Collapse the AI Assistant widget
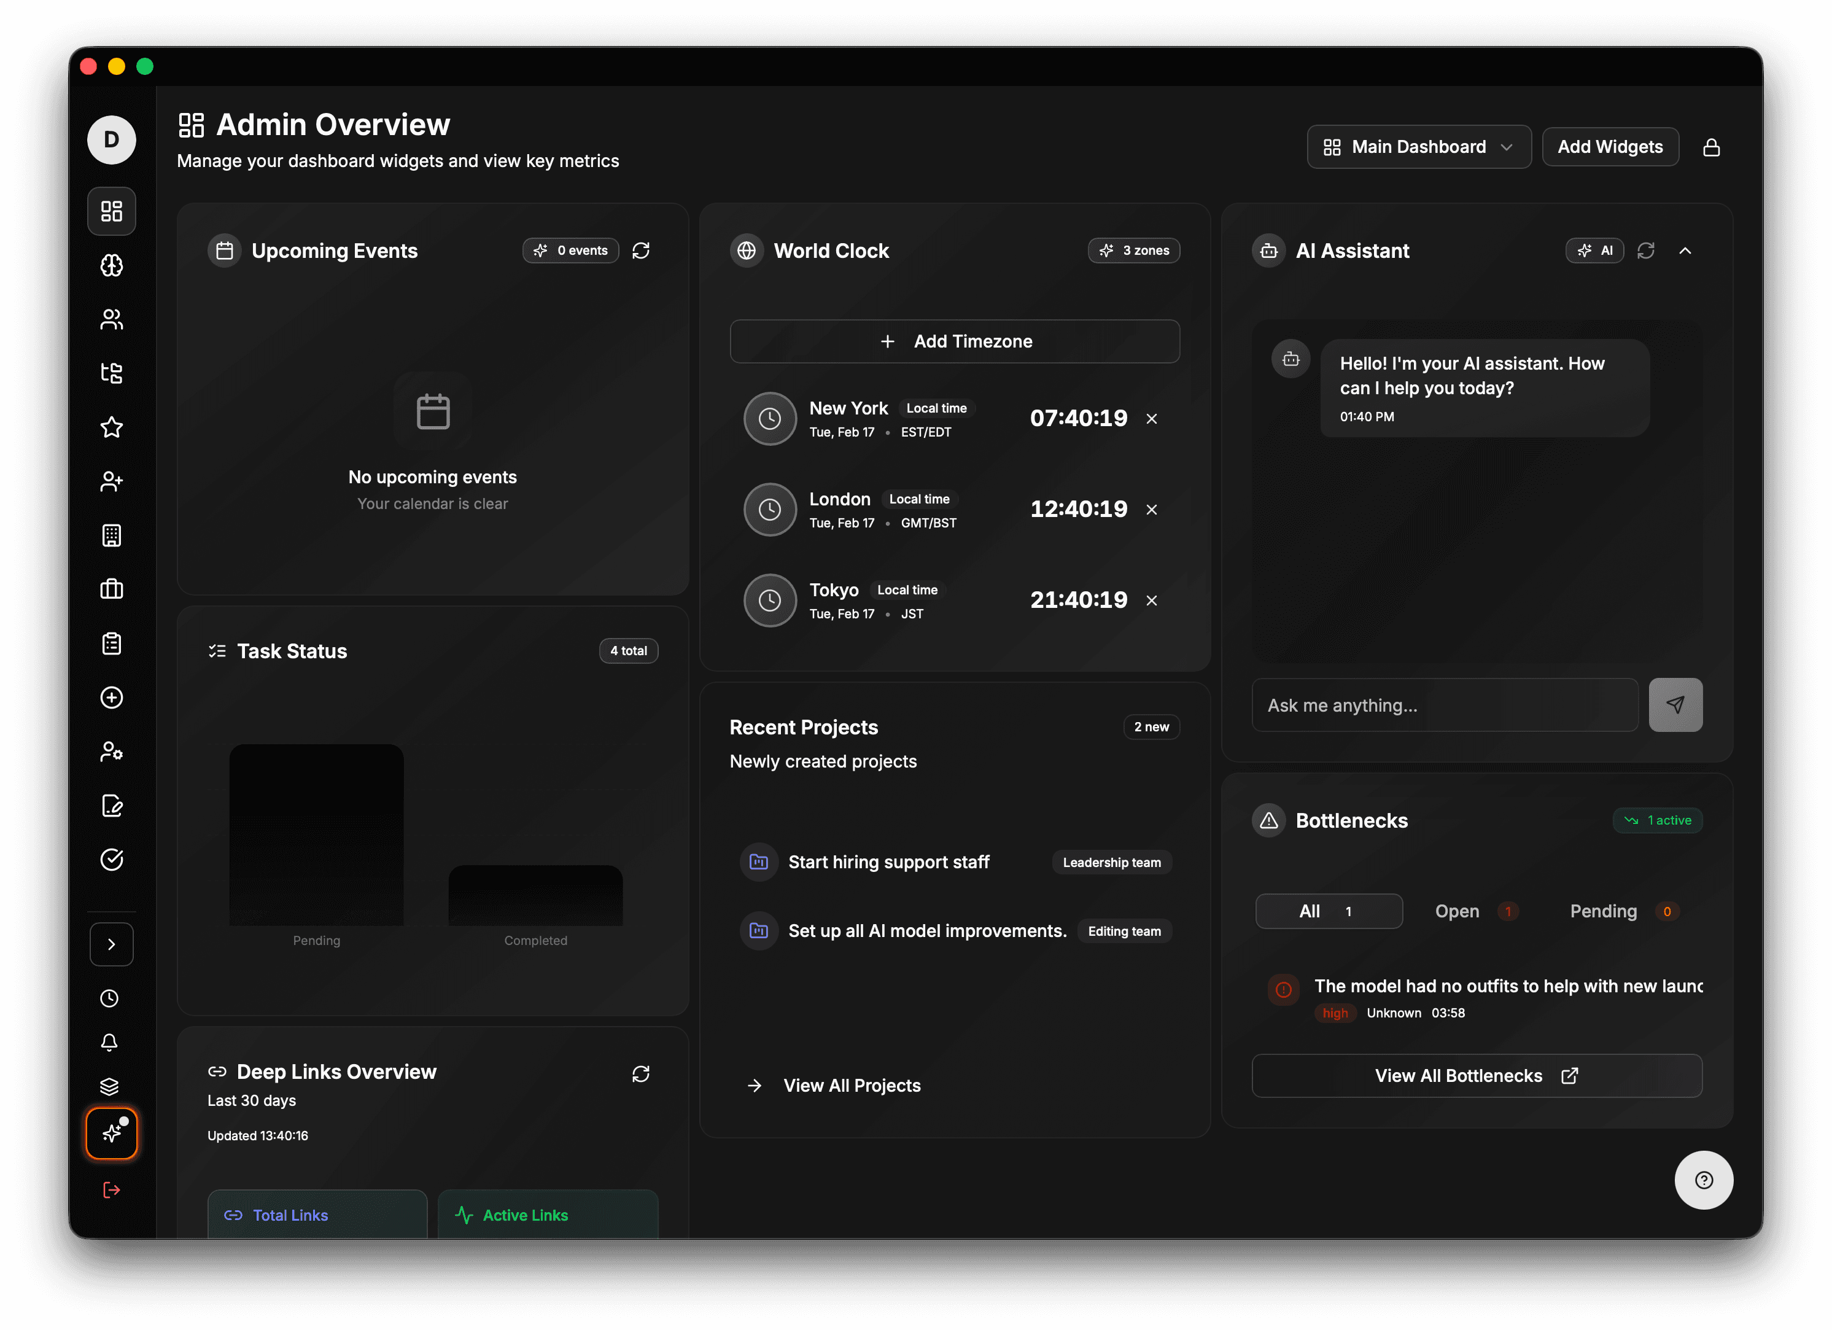This screenshot has width=1832, height=1330. pyautogui.click(x=1685, y=251)
